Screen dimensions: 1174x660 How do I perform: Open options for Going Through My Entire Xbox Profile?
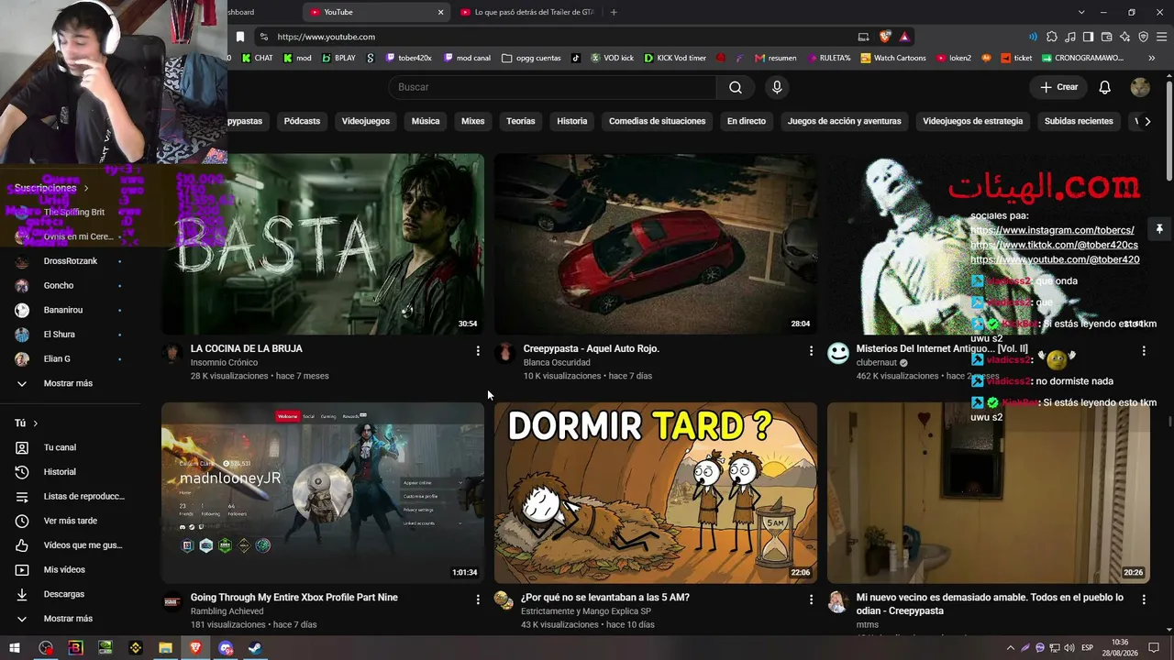pyautogui.click(x=478, y=599)
